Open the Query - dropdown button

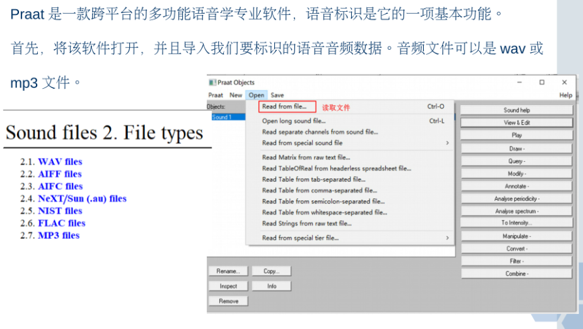516,161
